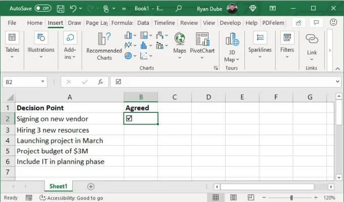Select column A header

click(69, 97)
